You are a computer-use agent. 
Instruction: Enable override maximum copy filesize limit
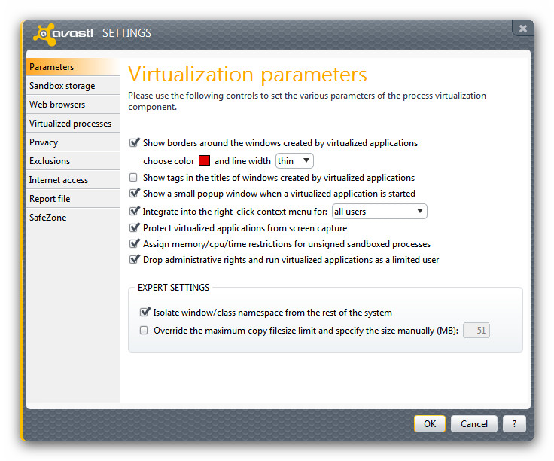145,330
